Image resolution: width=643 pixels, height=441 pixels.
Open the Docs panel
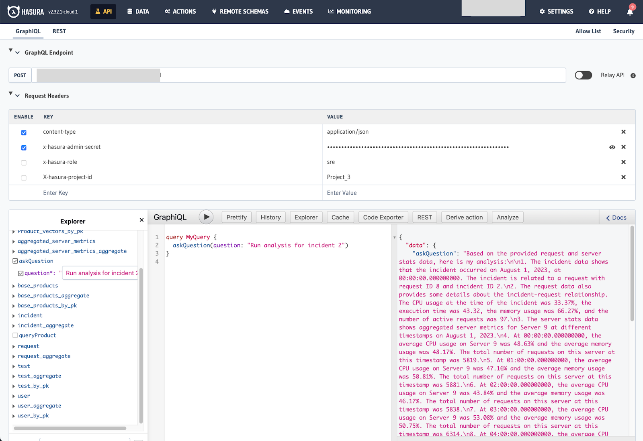point(616,217)
